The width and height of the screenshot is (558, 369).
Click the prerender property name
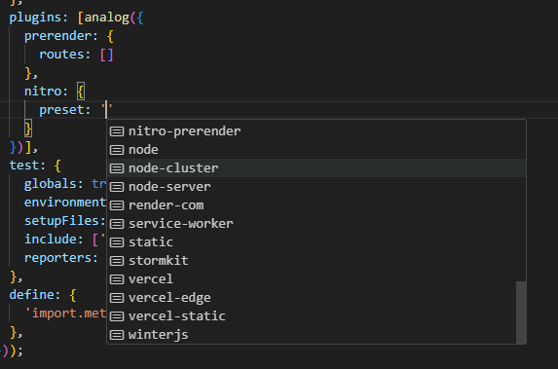[x=56, y=36]
